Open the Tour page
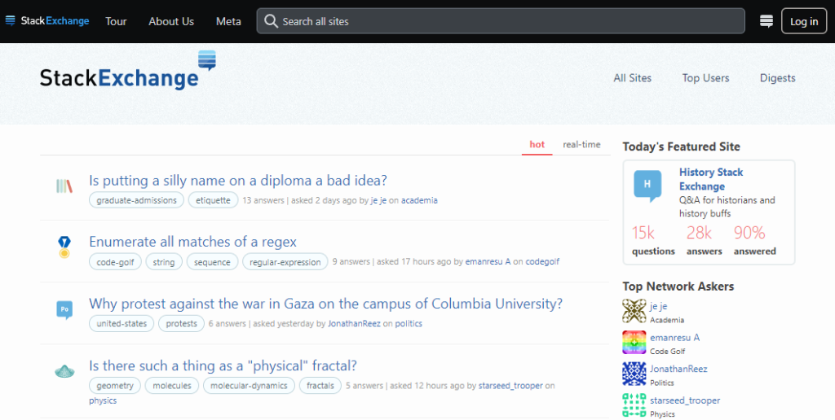The width and height of the screenshot is (835, 420). (x=116, y=21)
